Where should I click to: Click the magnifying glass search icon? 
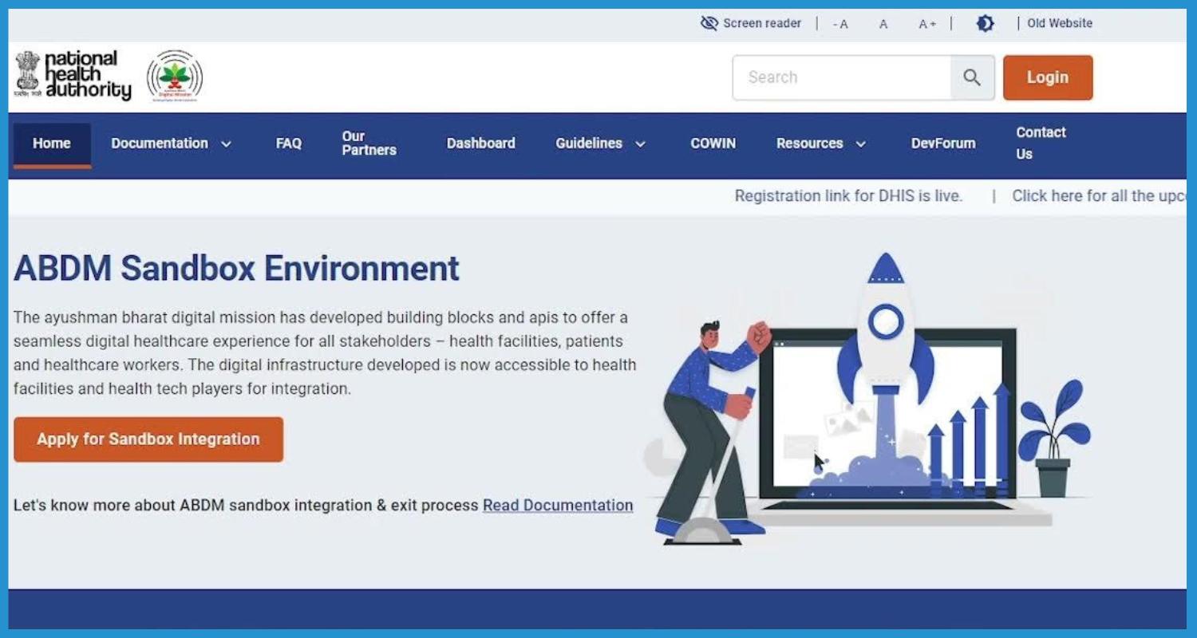(x=972, y=77)
